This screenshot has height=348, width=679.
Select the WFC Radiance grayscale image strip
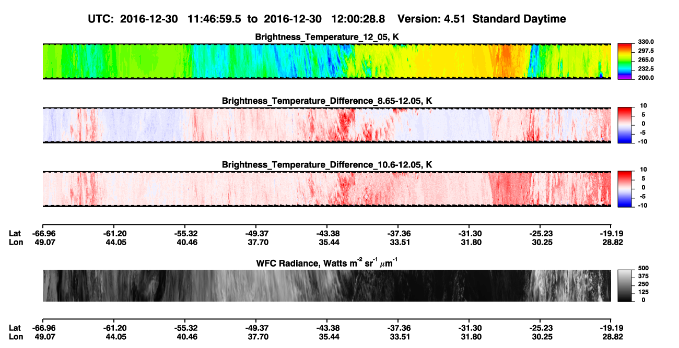327,285
